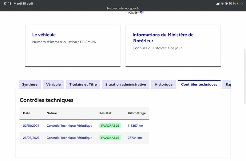The height and width of the screenshot is (161, 246).
Task: Click the Date column header
Action: (26, 113)
